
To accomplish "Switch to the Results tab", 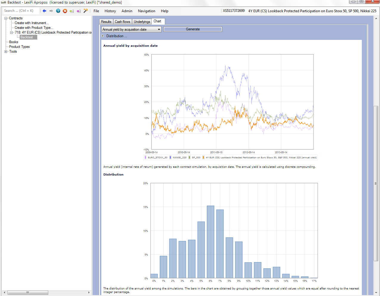I will click(x=106, y=22).
